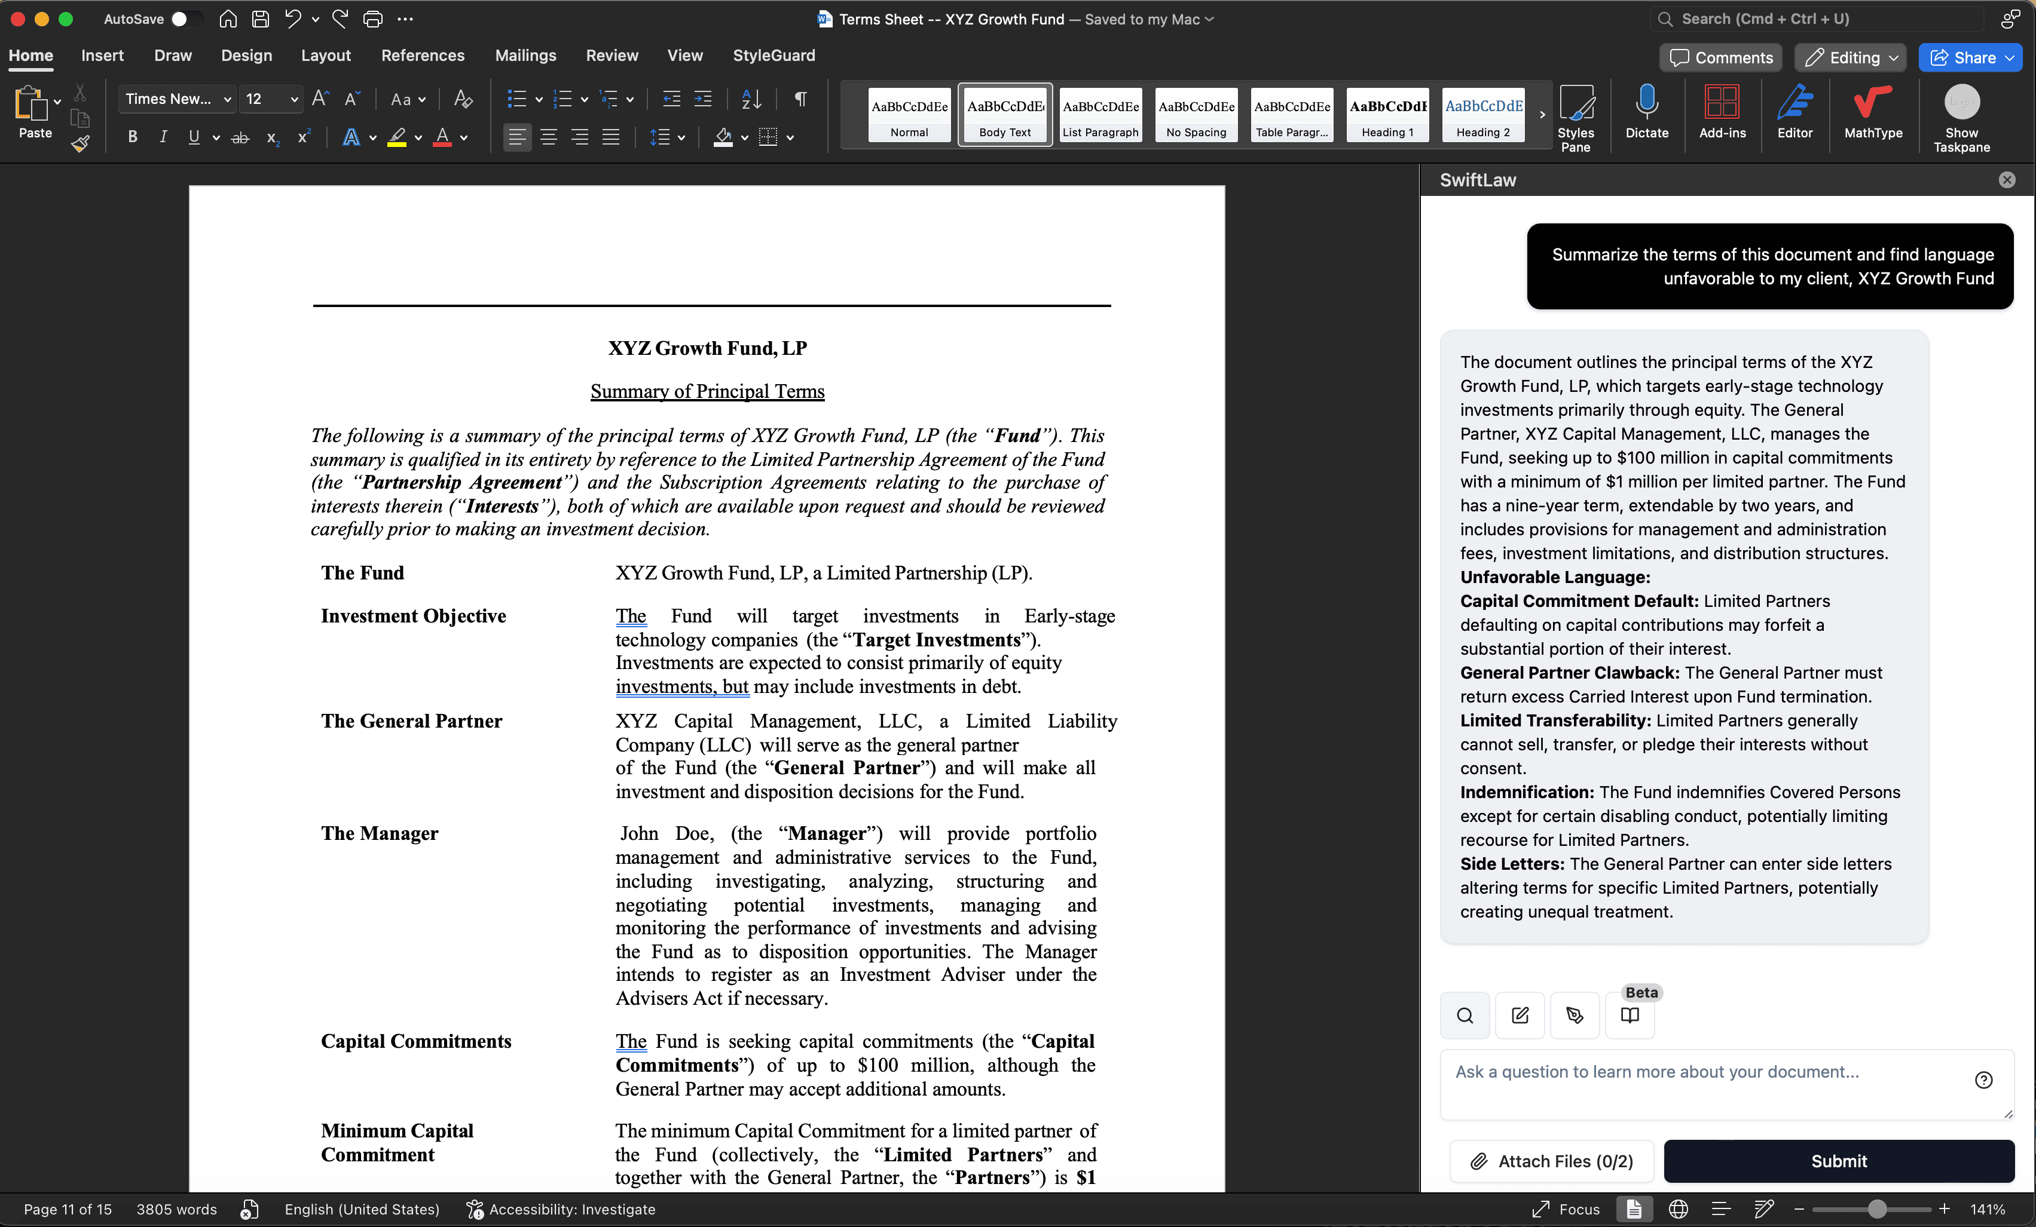Image resolution: width=2036 pixels, height=1227 pixels.
Task: Click the Clear Formatting icon
Action: pos(463,99)
